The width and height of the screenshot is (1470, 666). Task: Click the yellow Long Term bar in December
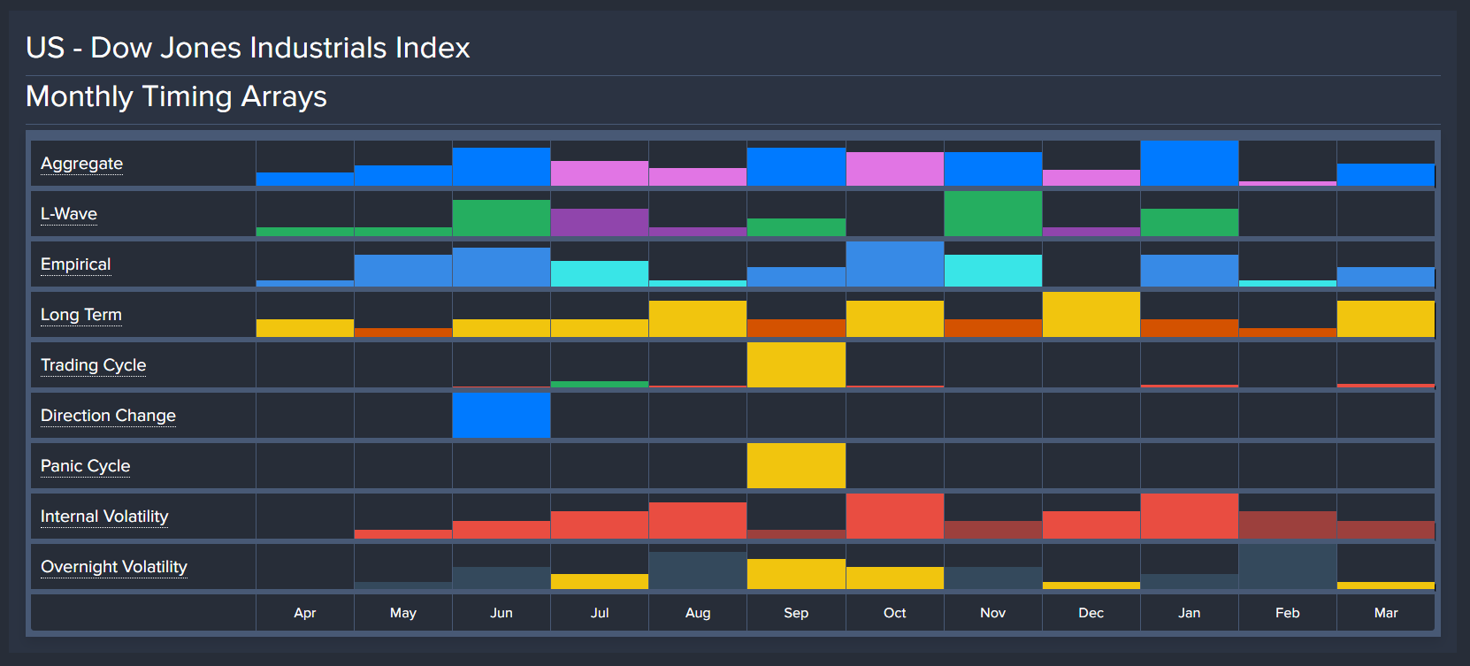pyautogui.click(x=1091, y=315)
